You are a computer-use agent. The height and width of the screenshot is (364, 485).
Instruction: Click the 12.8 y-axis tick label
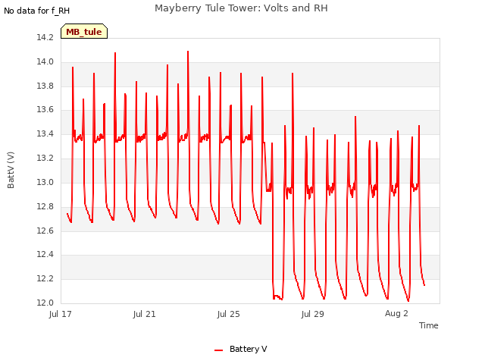(45, 206)
